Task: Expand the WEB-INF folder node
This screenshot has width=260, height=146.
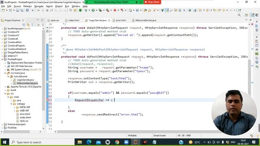Action: click(x=15, y=111)
